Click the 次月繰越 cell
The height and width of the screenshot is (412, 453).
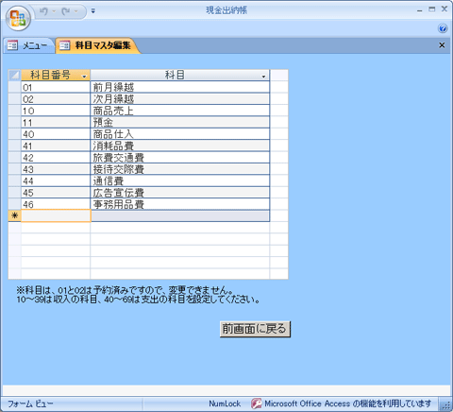[x=180, y=99]
